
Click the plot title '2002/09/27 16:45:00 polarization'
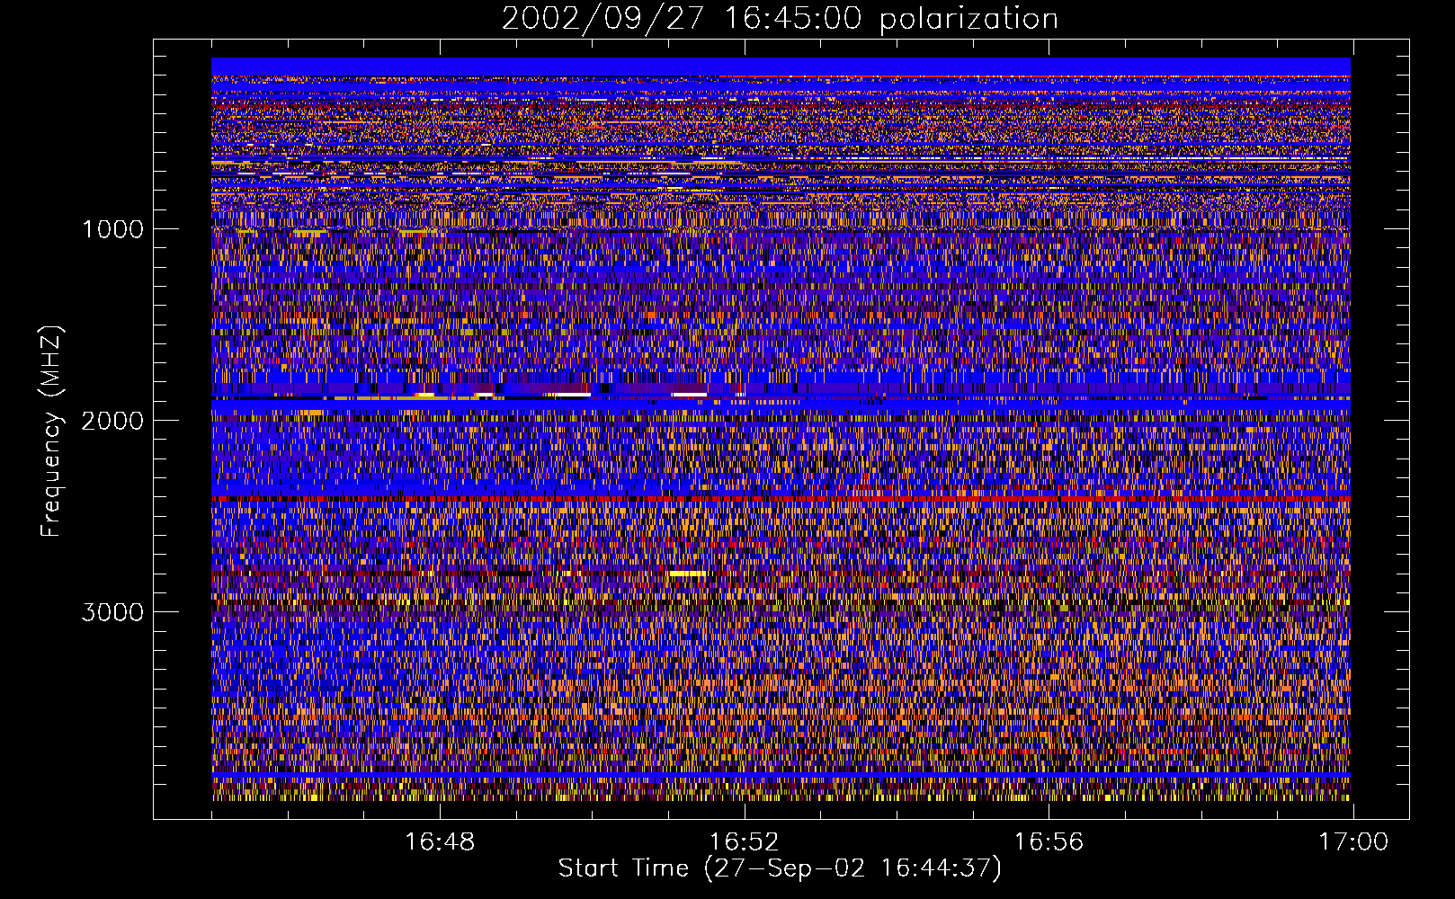pyautogui.click(x=780, y=18)
